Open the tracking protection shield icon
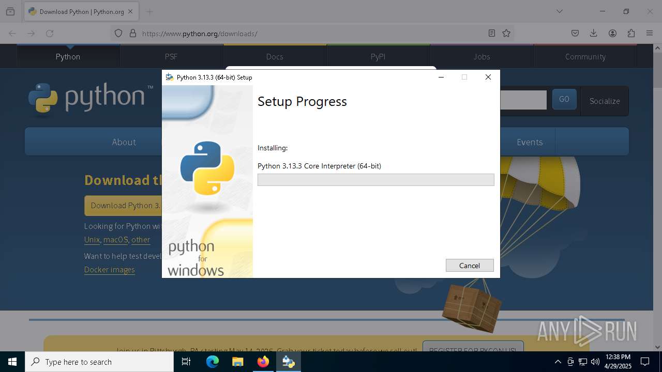The width and height of the screenshot is (662, 372). (118, 33)
